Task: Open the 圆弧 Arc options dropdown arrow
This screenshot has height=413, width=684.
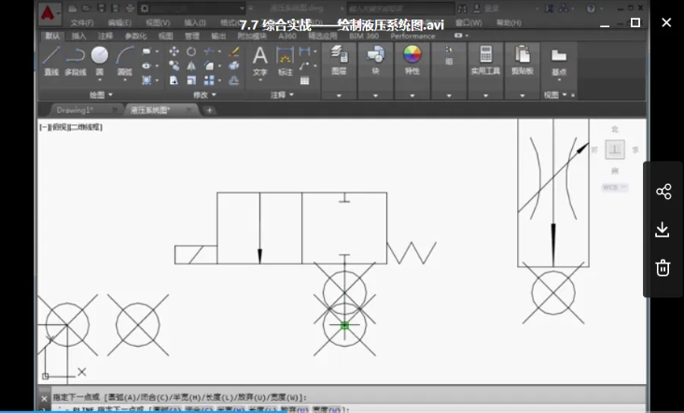Action: 125,80
